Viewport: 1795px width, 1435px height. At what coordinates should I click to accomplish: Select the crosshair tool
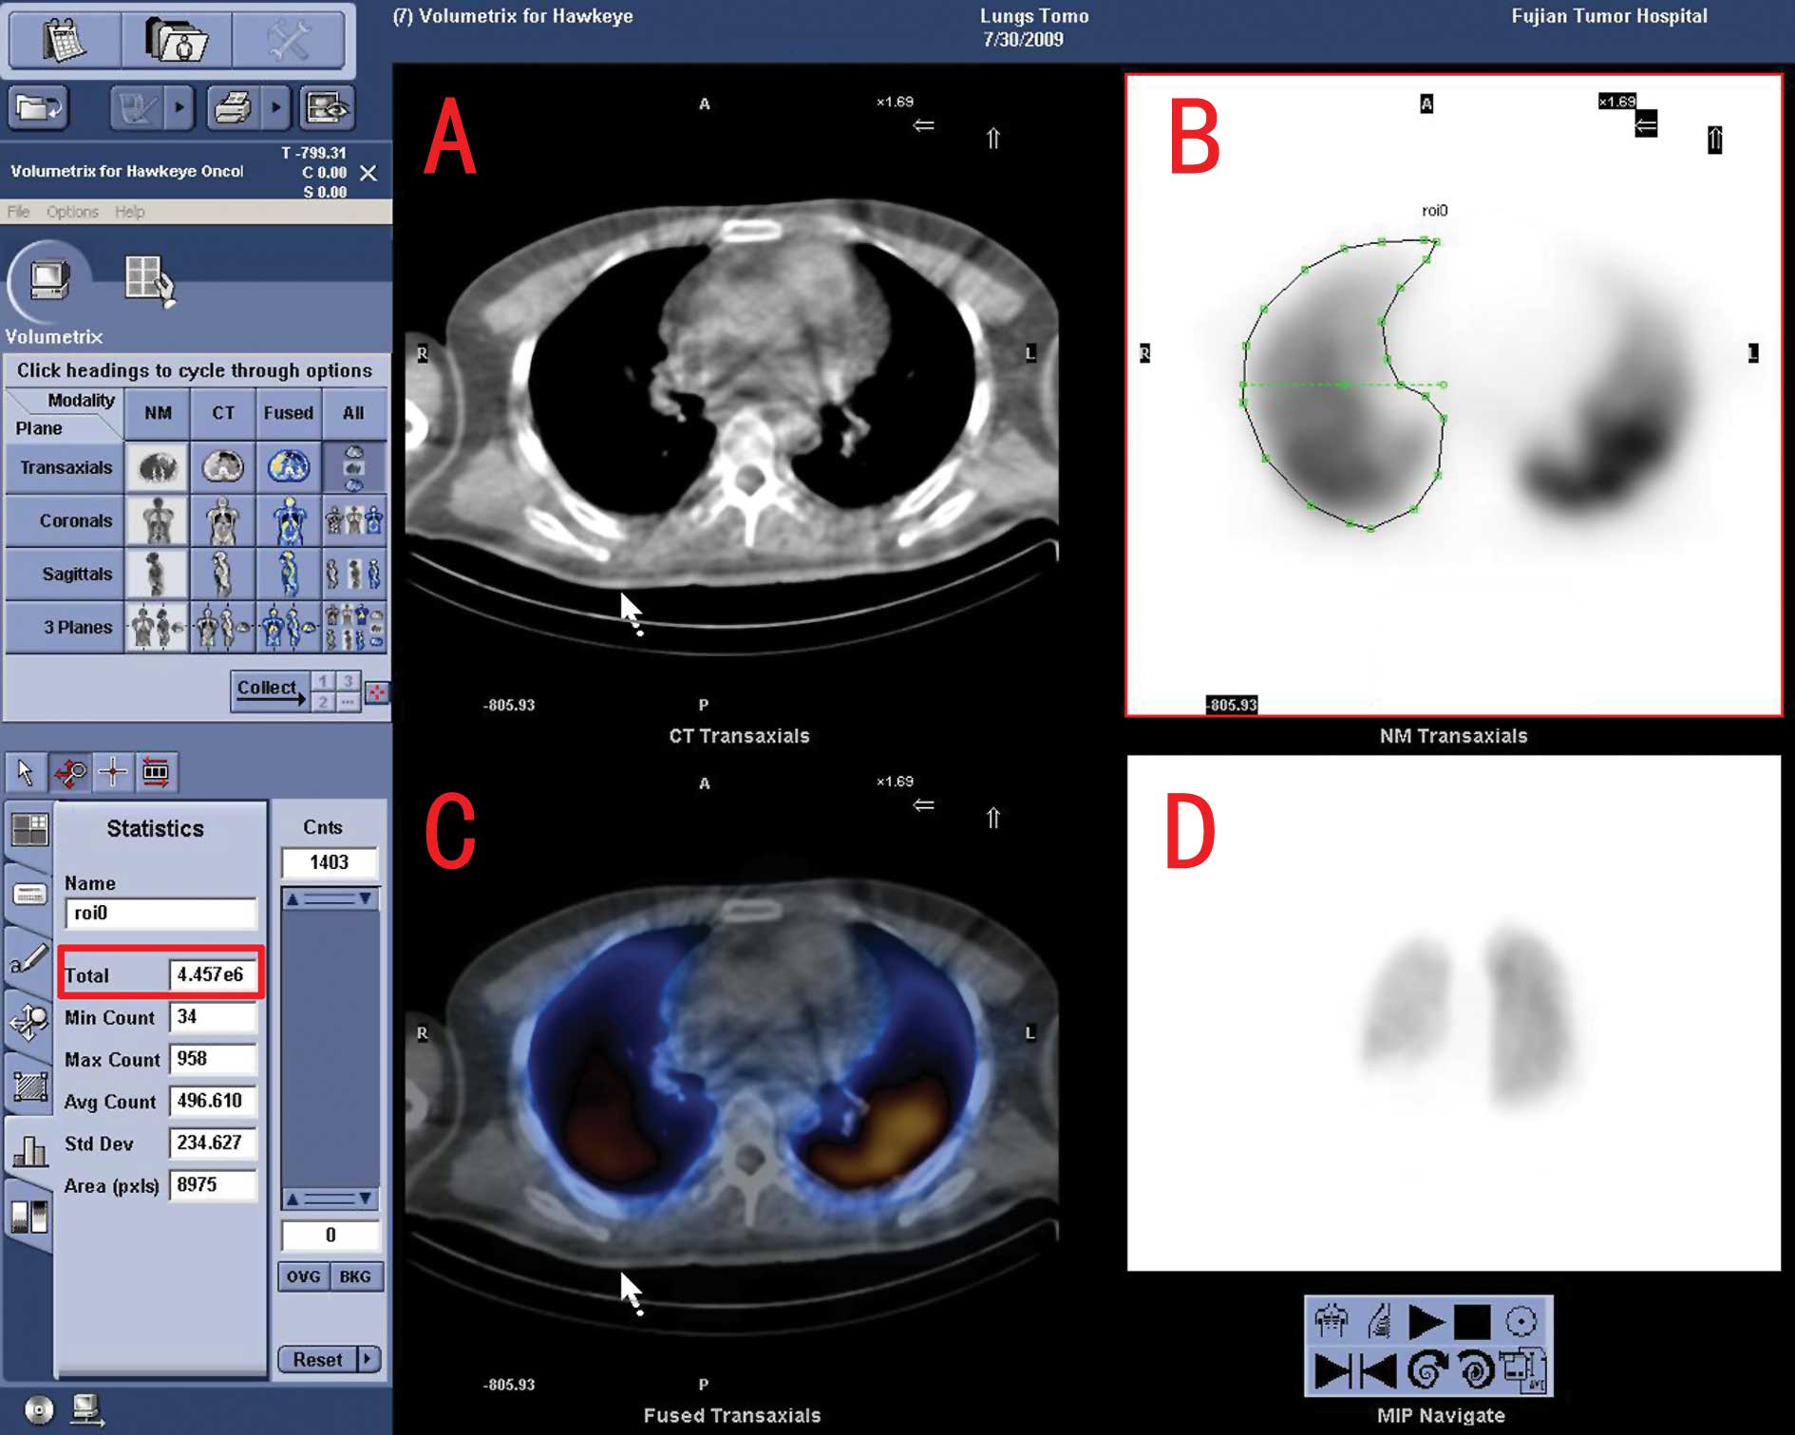[x=113, y=772]
